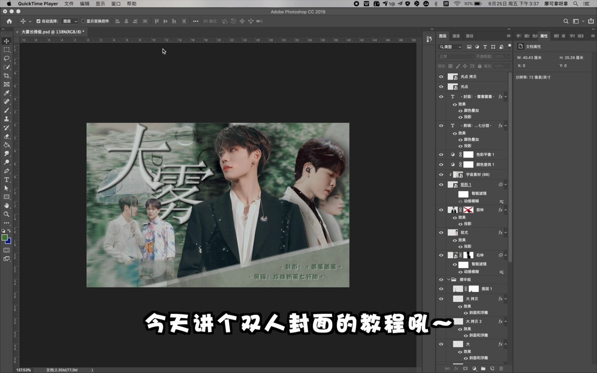Enable Show Transform Controls (显示变换控件) checkbox
This screenshot has height=373, width=597.
click(x=83, y=21)
